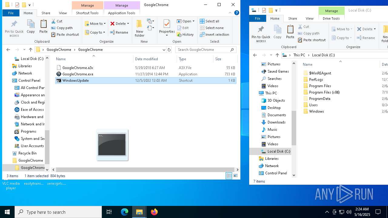Select the GoogleChrome.exe file
The height and width of the screenshot is (218, 388).
click(146, 74)
